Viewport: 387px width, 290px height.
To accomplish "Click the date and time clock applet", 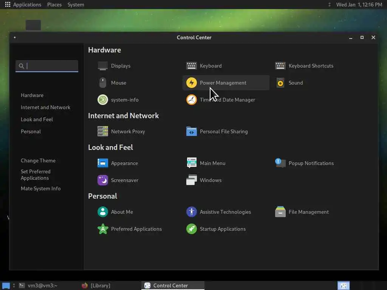I will tap(359, 5).
